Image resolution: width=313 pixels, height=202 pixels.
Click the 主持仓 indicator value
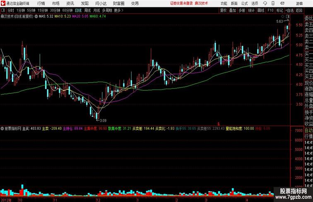[x=73, y=129]
